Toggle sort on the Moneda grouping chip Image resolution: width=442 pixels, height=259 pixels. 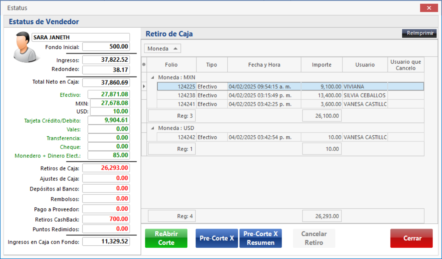(x=162, y=49)
